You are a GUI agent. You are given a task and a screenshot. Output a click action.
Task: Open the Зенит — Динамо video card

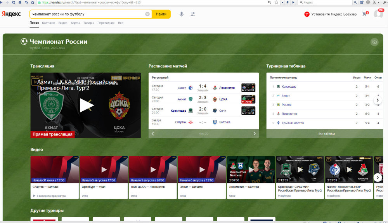202,178
